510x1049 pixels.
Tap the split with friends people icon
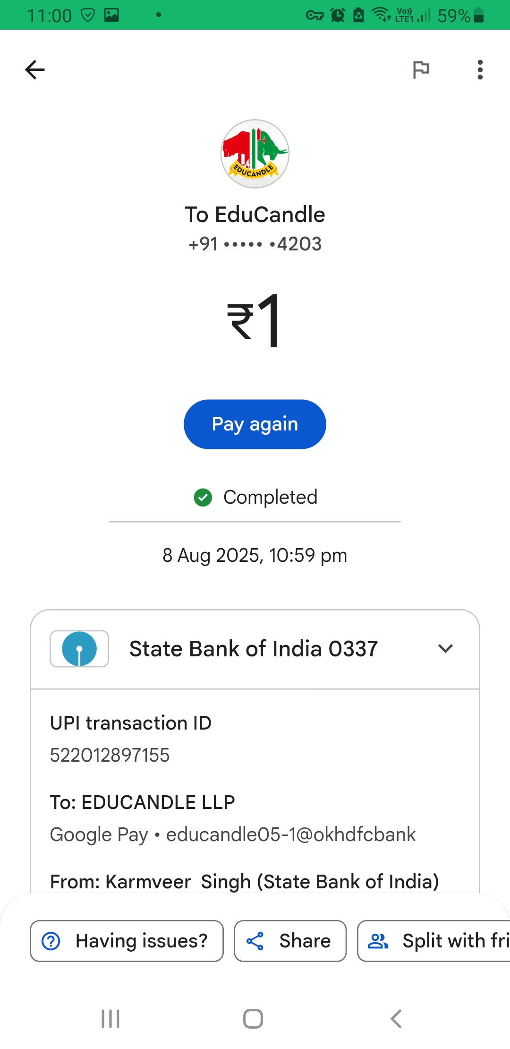tap(378, 941)
